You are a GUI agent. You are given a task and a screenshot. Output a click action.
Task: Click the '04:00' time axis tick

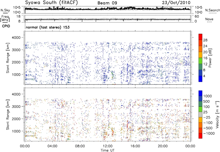coord(52,146)
